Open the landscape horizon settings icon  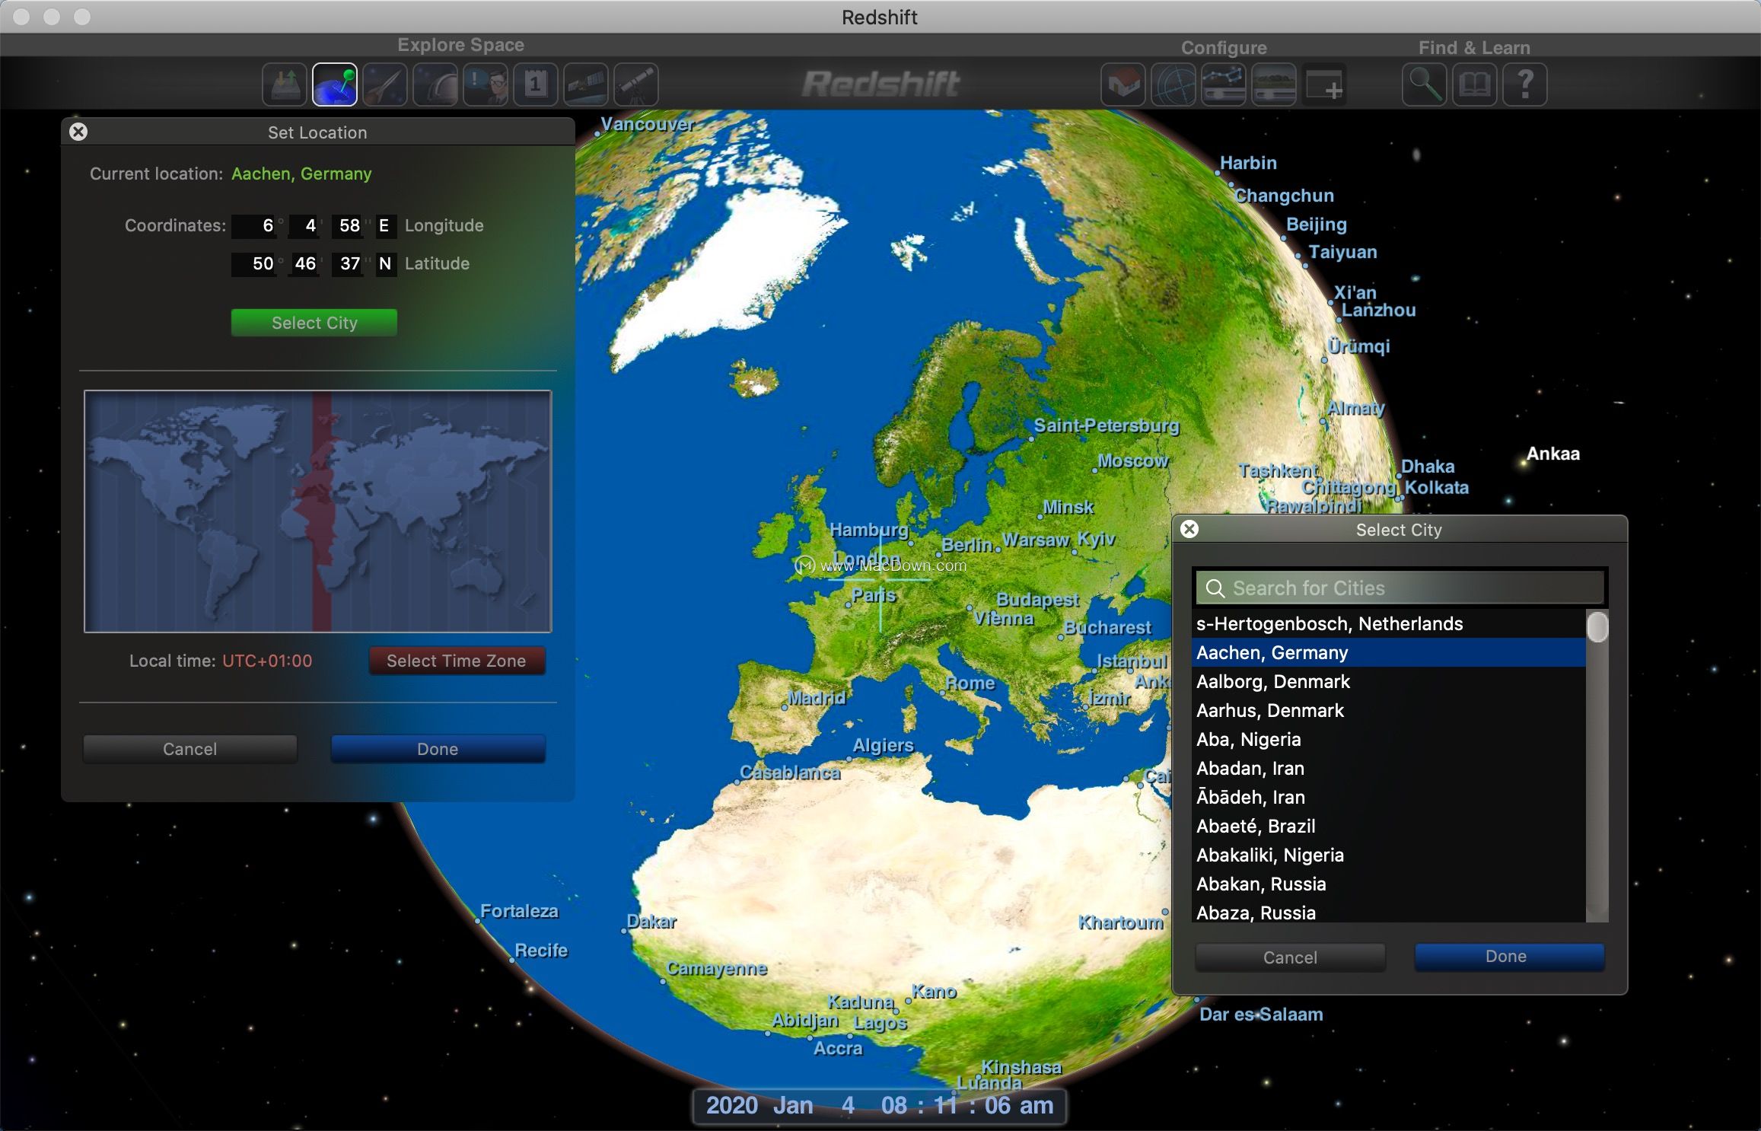1274,84
